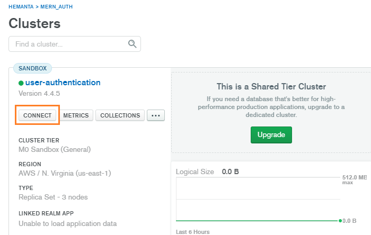Click the Logical Size label
The width and height of the screenshot is (371, 235).
coord(195,171)
